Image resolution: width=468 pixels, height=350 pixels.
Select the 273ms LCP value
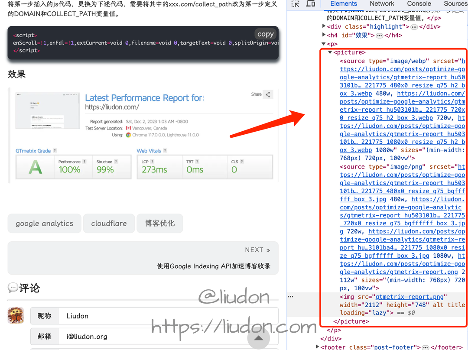pyautogui.click(x=154, y=170)
